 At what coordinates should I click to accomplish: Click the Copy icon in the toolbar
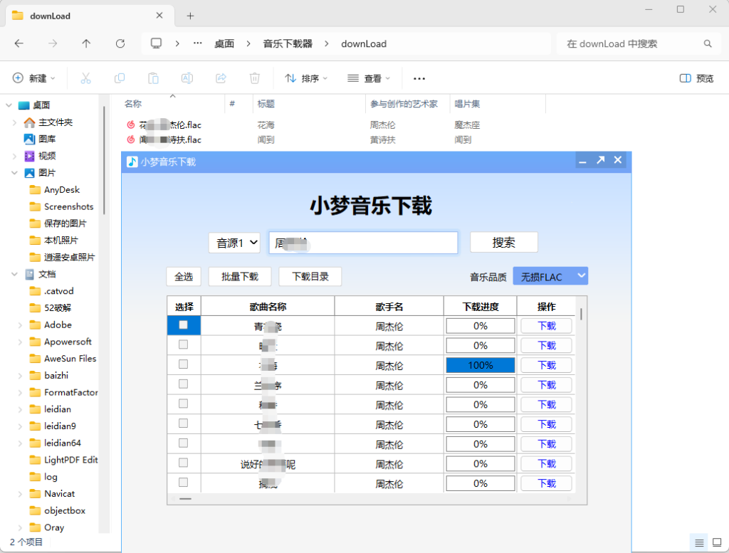tap(120, 78)
